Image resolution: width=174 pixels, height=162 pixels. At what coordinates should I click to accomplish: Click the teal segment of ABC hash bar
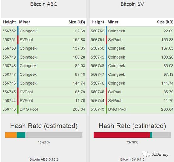coord(21,135)
